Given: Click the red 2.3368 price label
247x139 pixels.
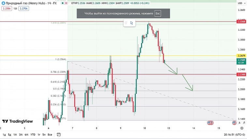Looking at the screenshot, I should (x=241, y=22).
